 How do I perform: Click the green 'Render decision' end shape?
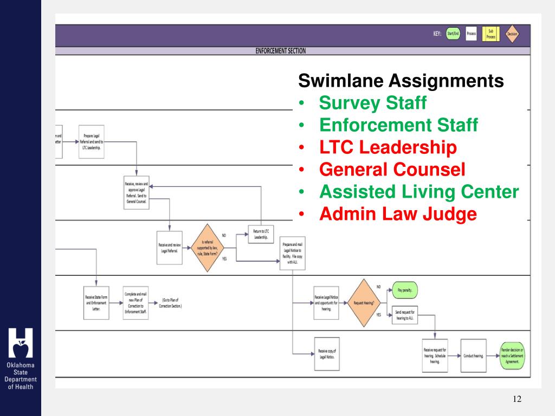coord(512,355)
